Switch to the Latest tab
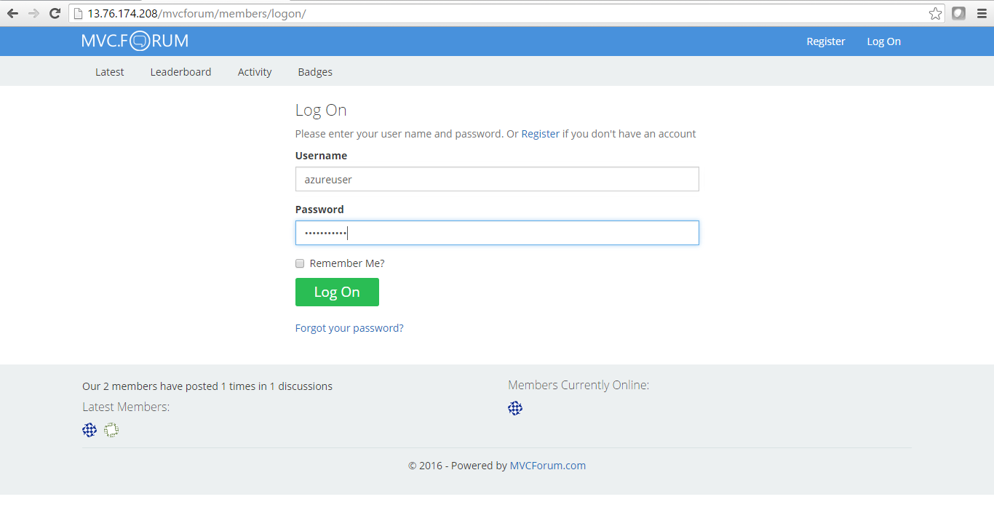Viewport: 994px width, 510px height. [x=109, y=71]
